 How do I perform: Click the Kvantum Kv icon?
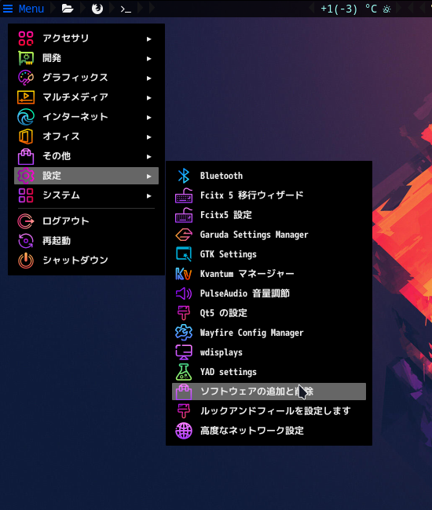(184, 274)
